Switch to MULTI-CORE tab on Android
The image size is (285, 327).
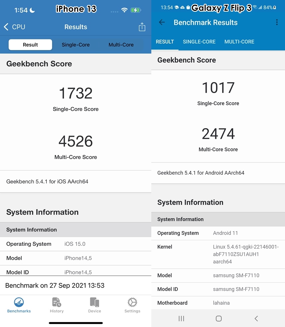(239, 42)
